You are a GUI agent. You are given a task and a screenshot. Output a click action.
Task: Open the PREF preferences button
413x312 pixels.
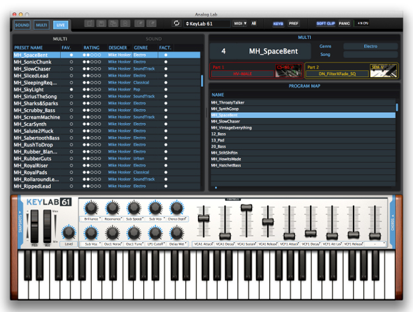[294, 24]
